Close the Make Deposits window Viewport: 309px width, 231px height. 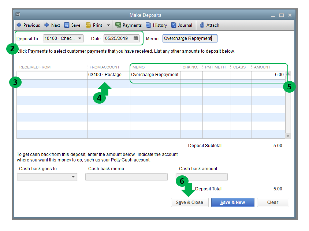coord(290,15)
